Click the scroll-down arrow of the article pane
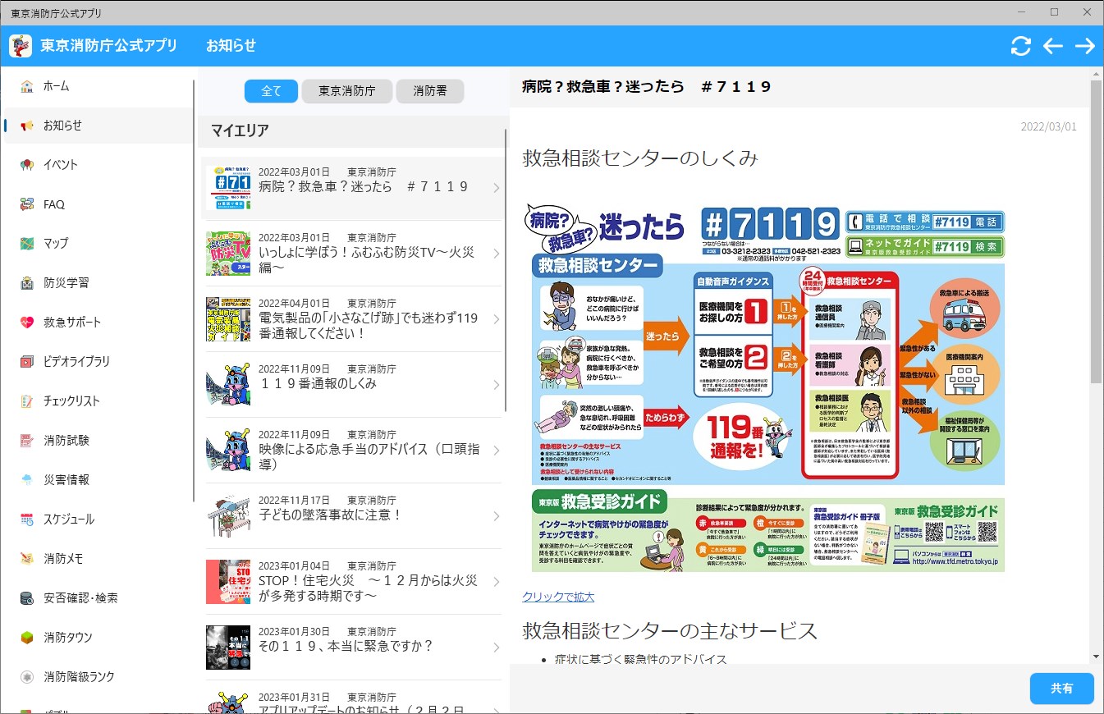The height and width of the screenshot is (714, 1104). pyautogui.click(x=1096, y=657)
